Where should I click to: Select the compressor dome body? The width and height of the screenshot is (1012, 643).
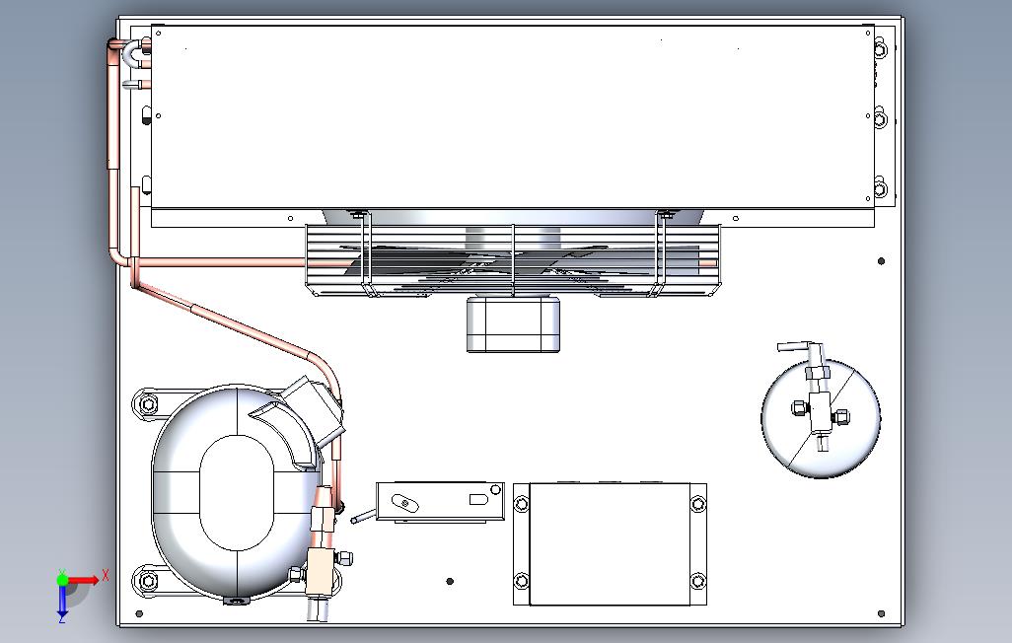point(236,494)
